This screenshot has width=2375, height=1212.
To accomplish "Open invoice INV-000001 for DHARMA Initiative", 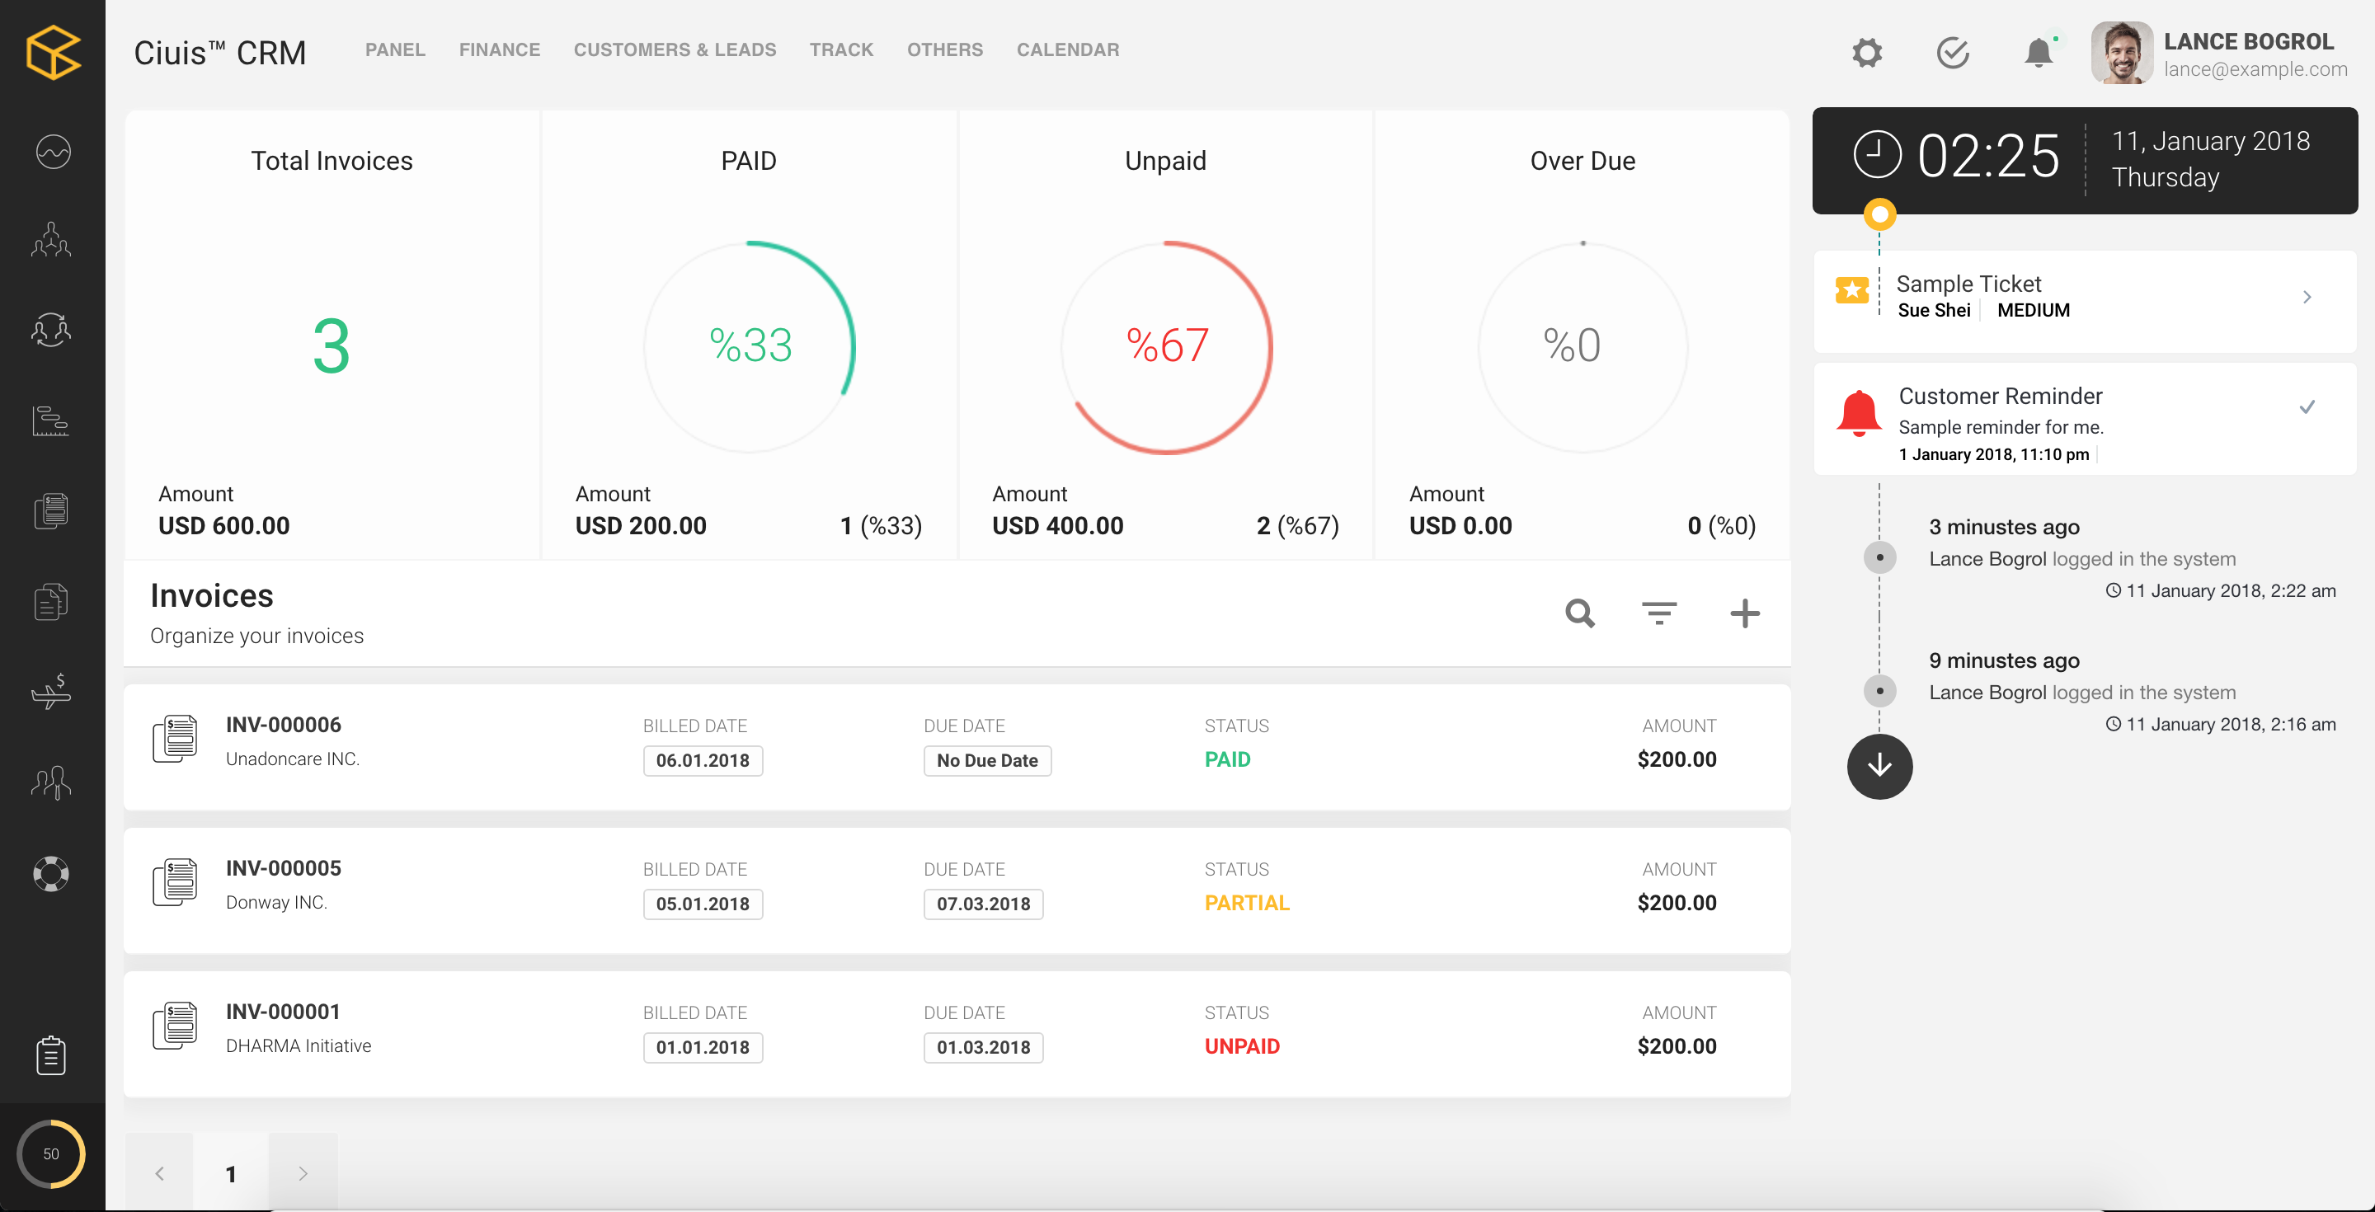I will click(x=283, y=1012).
